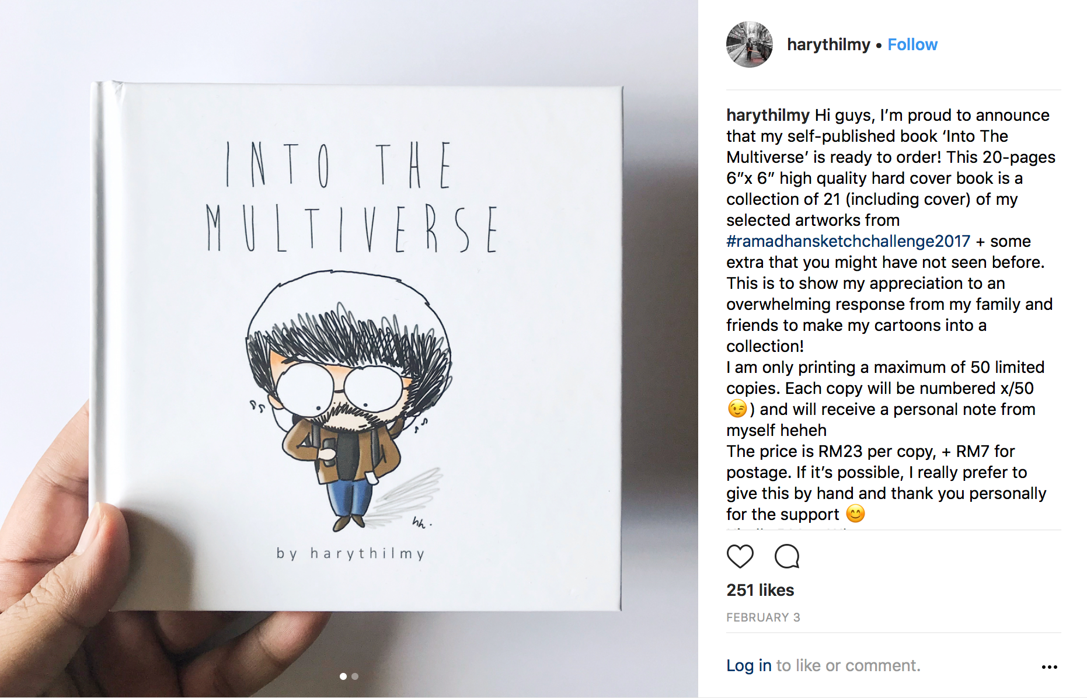This screenshot has width=1087, height=698.
Task: Open the #ramadhansketchchallenge2017 hashtag
Action: tap(848, 241)
